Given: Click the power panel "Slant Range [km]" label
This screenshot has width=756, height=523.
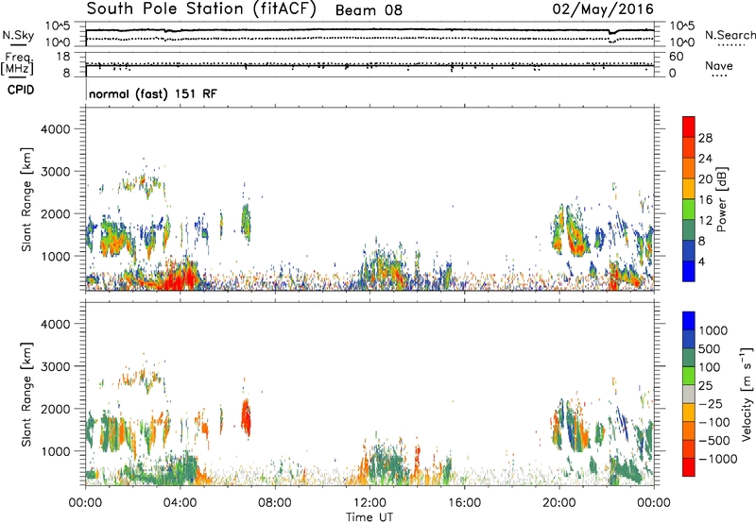Looking at the screenshot, I should coord(26,199).
